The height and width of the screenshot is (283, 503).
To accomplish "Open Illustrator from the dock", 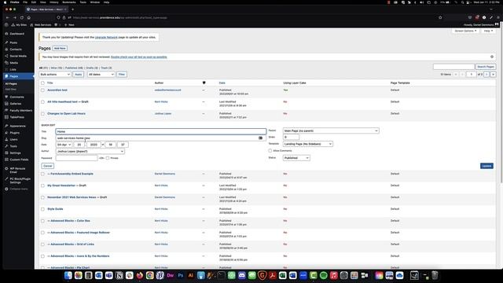I will (x=191, y=275).
